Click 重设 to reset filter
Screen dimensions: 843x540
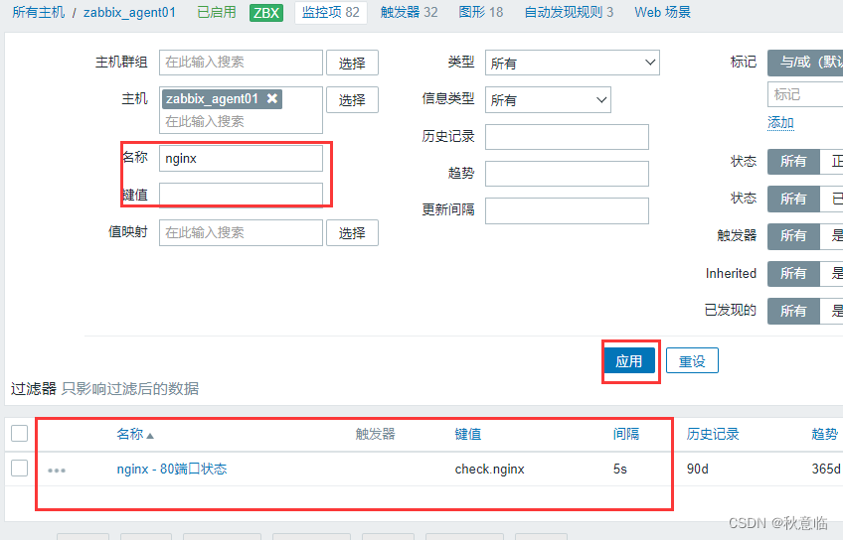692,360
